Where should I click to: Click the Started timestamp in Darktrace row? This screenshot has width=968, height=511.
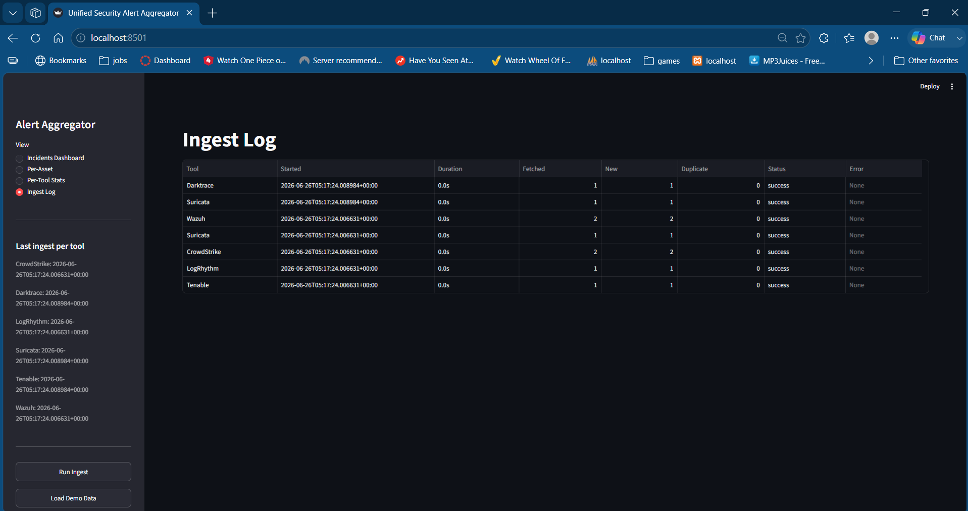tap(355, 185)
